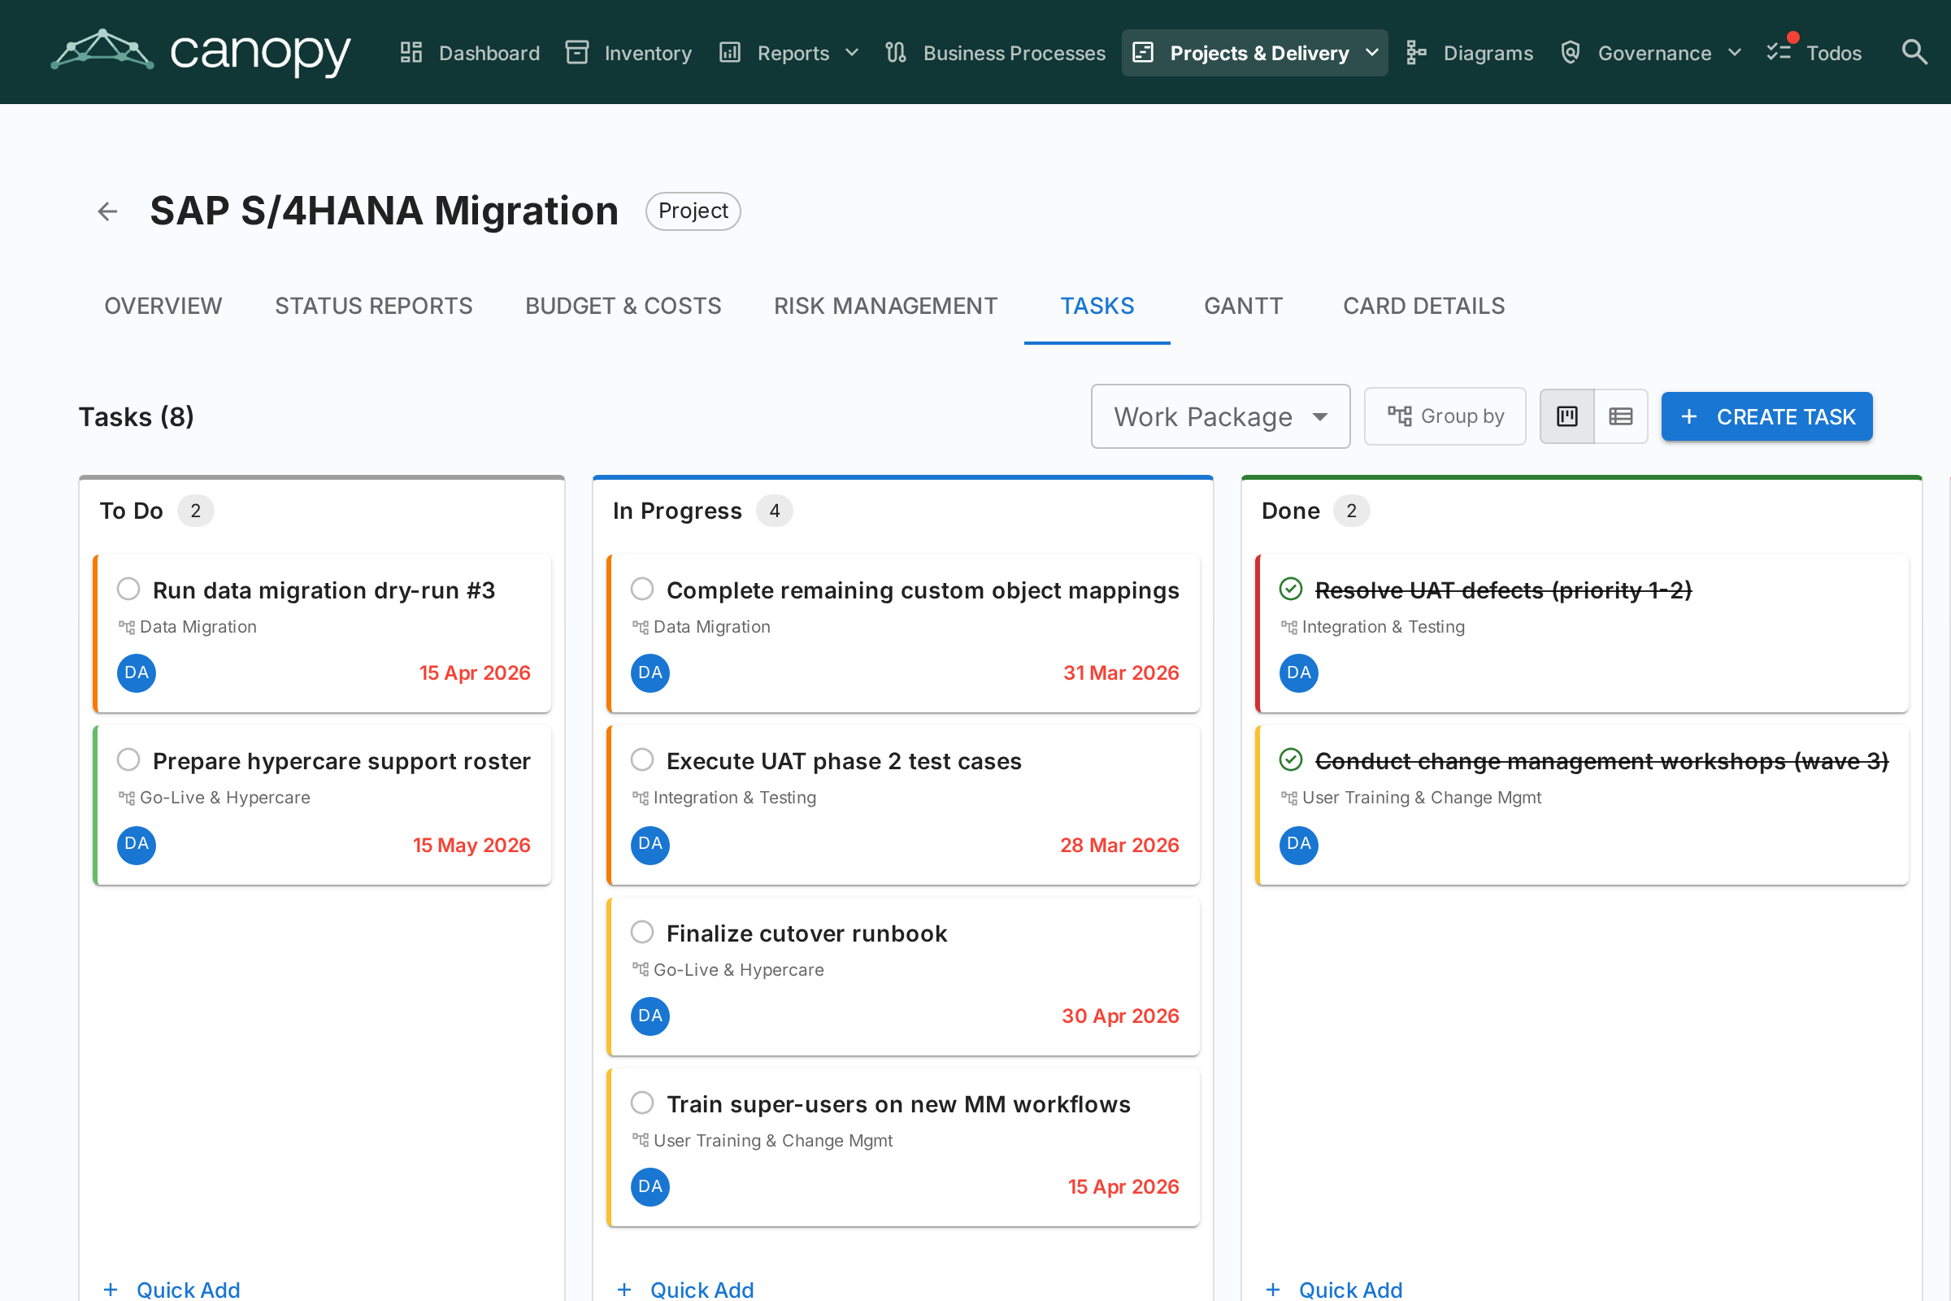Switch to kanban board view icon
1951x1301 pixels.
[x=1567, y=416]
